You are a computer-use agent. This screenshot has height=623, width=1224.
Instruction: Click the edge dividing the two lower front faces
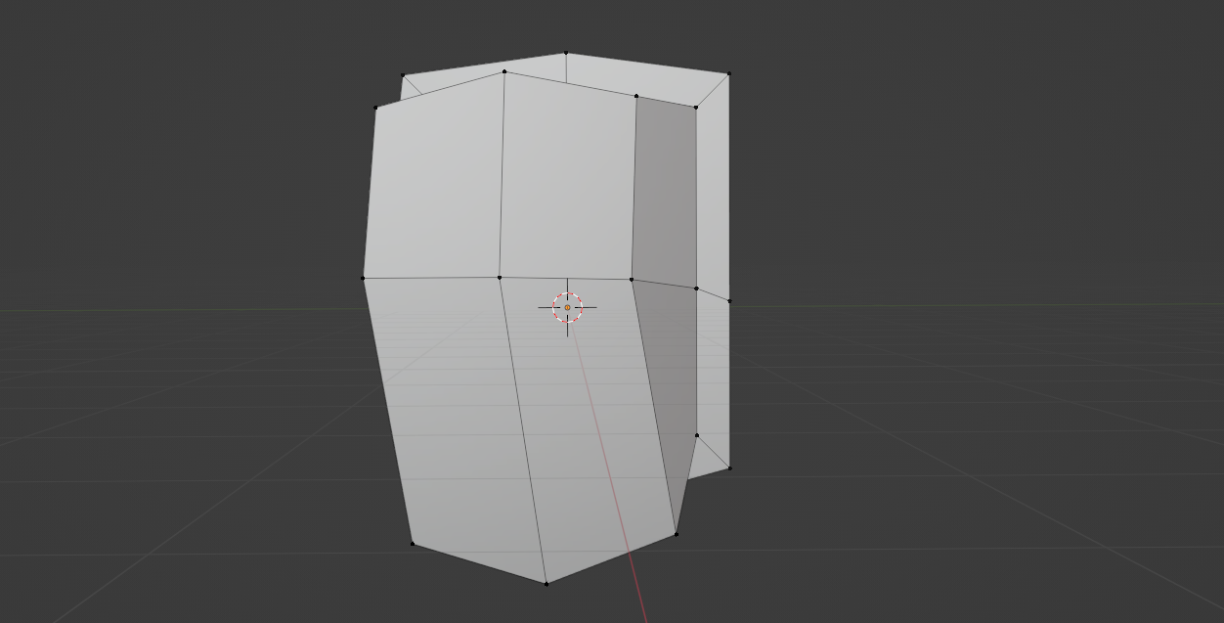coord(522,430)
